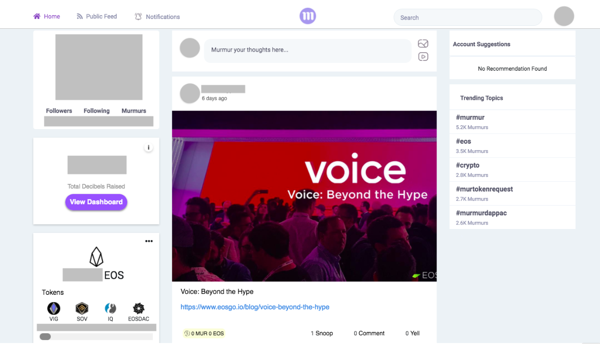Click the Trending Topics heading
Image resolution: width=600 pixels, height=344 pixels.
481,98
